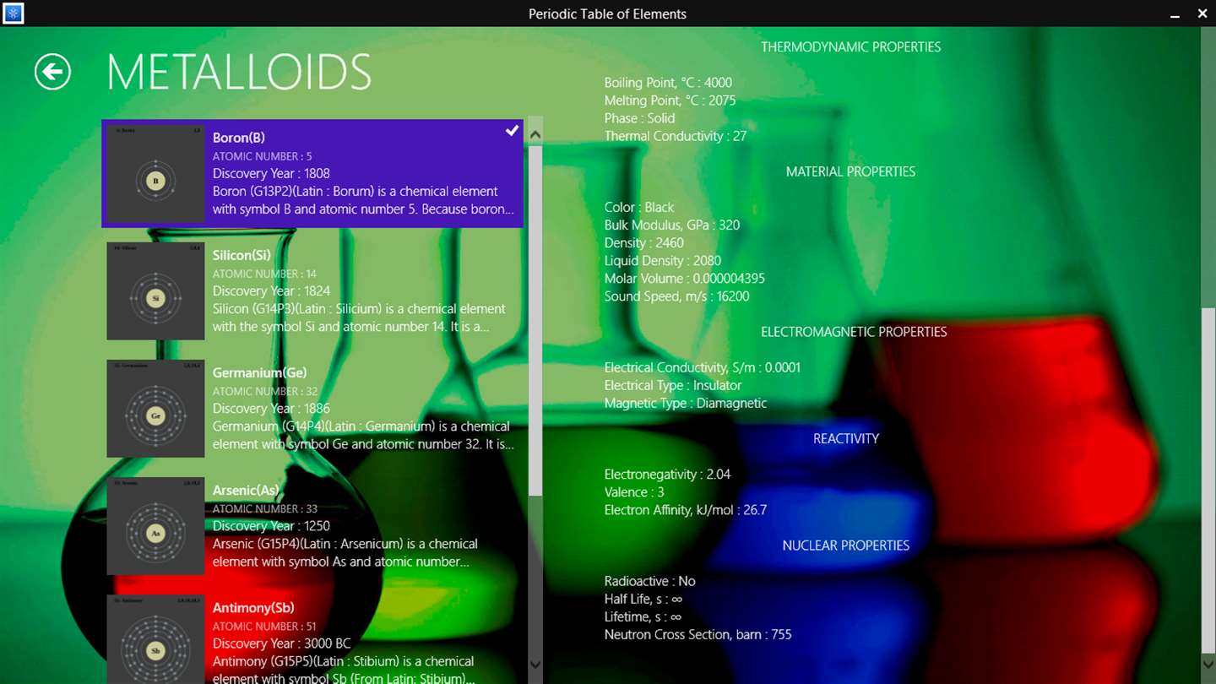Click Electrical Conductivity, S/m : 0.0001
The width and height of the screenshot is (1216, 684).
tap(703, 367)
